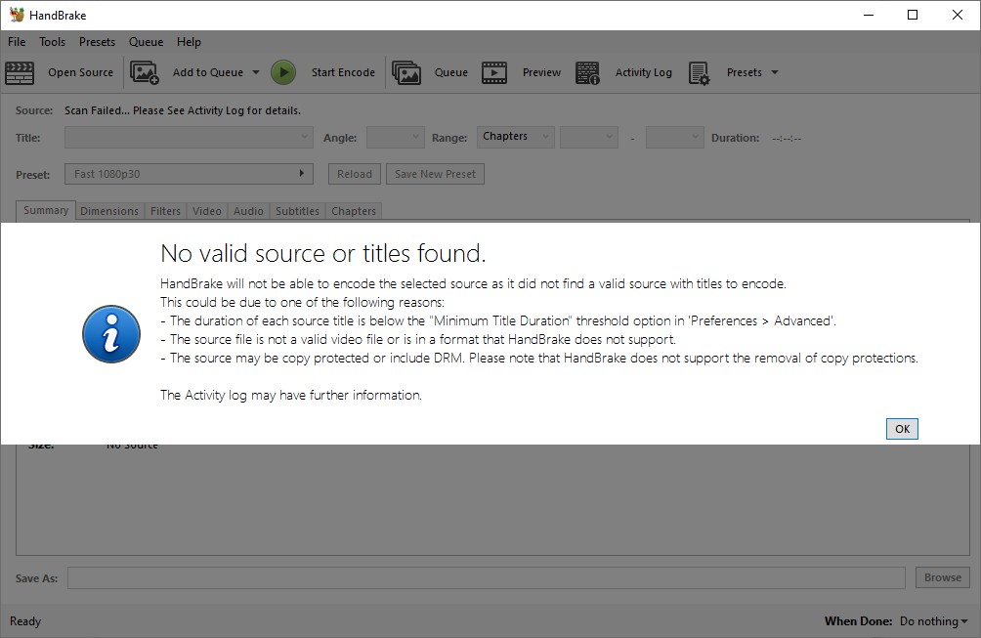The height and width of the screenshot is (638, 981).
Task: Switch to the Subtitles tab
Action: 297,211
